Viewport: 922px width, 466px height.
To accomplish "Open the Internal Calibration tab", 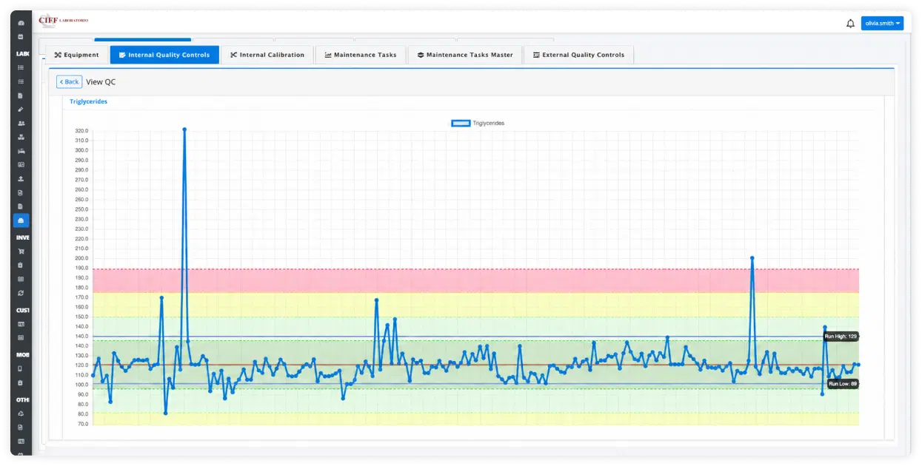I will coord(267,55).
